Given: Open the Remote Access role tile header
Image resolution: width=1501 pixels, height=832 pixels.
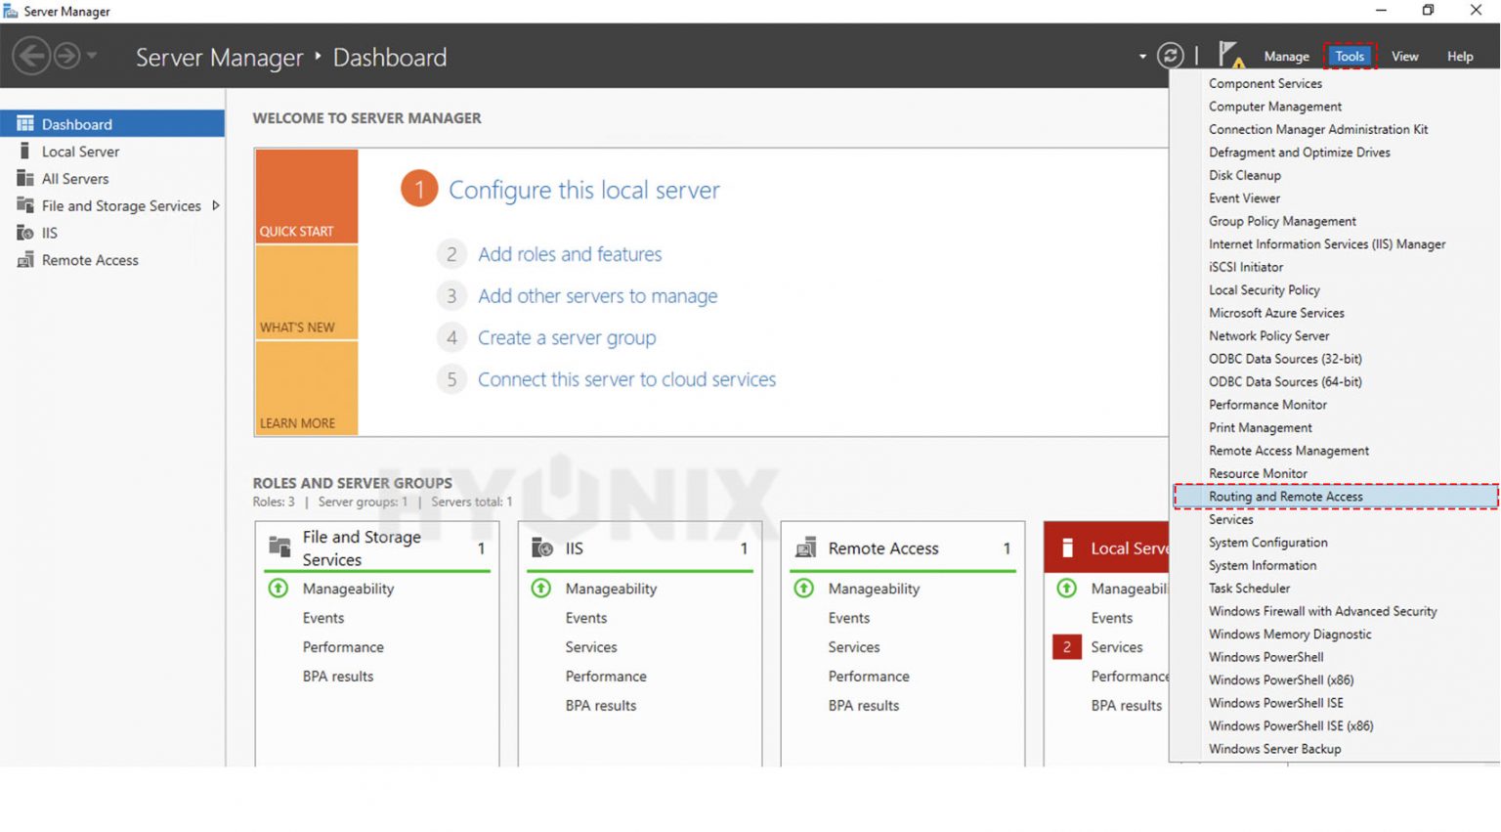Looking at the screenshot, I should point(883,548).
